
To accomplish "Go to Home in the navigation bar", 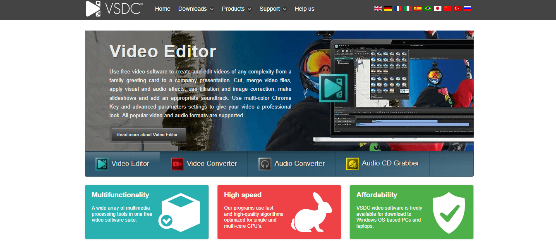I will pyautogui.click(x=163, y=9).
